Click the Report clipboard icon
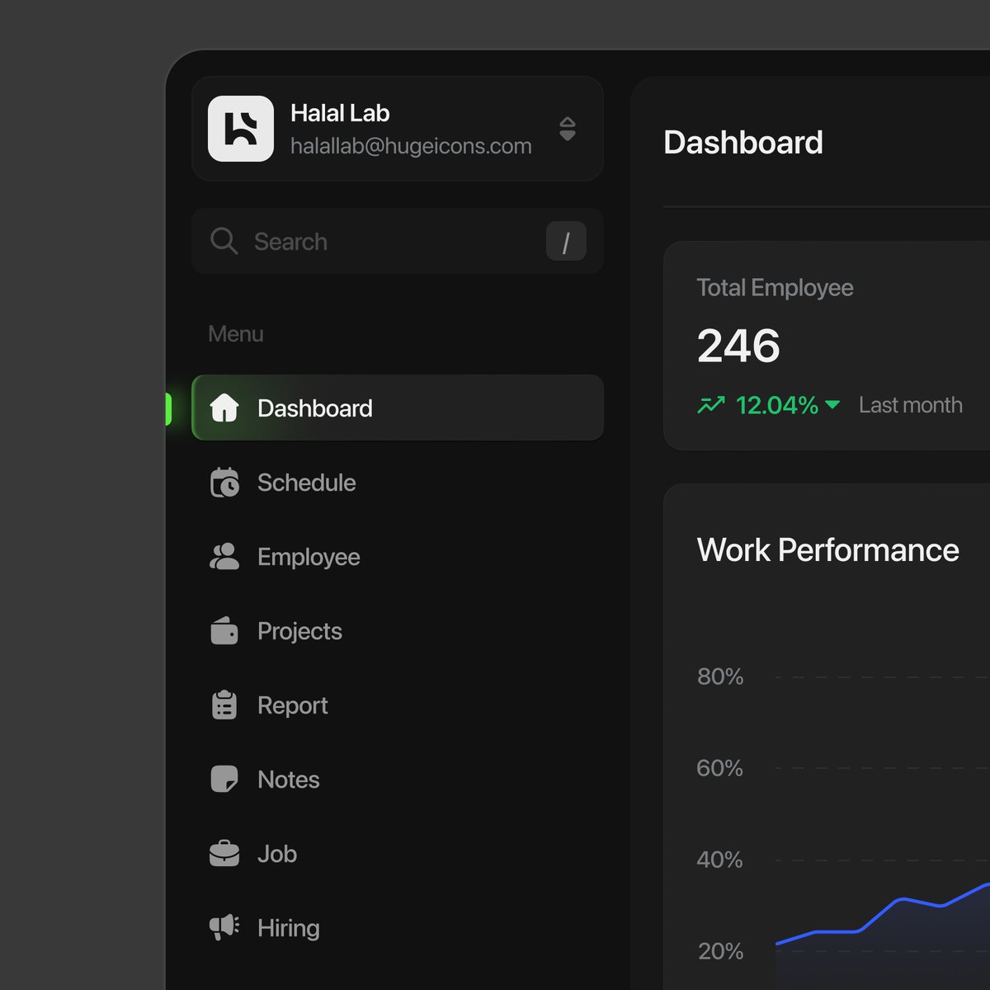 click(x=224, y=705)
